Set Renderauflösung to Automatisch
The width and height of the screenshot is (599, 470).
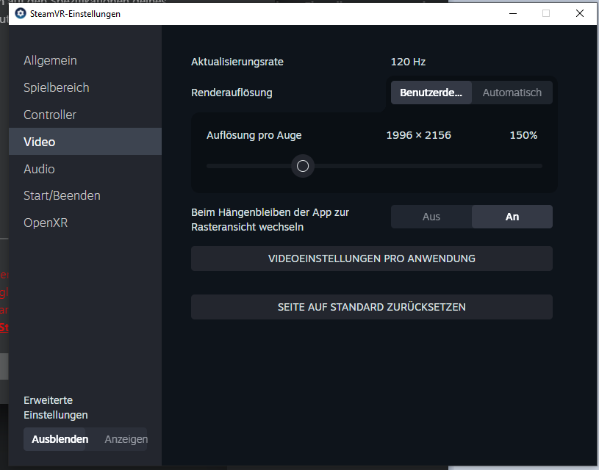coord(512,93)
